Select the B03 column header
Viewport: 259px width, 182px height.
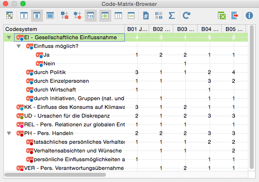click(x=185, y=29)
